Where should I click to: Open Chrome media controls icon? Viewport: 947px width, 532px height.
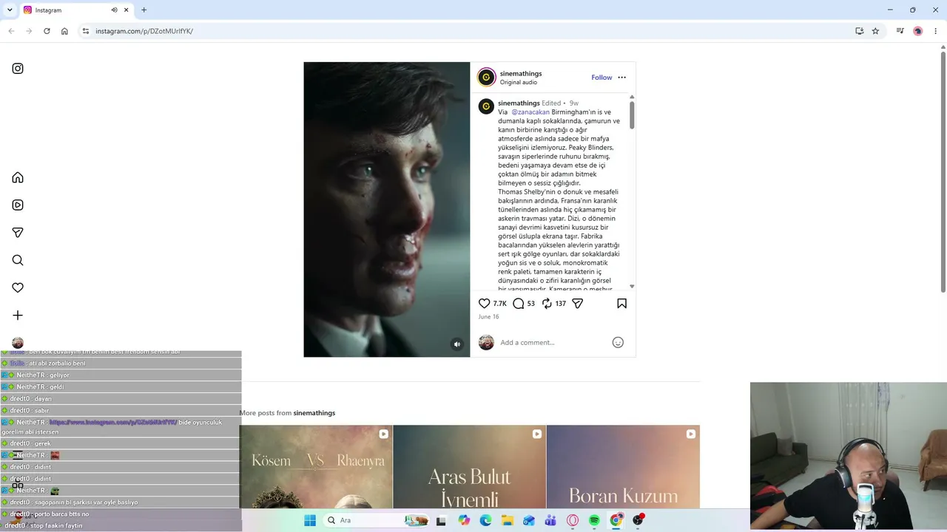tap(900, 31)
